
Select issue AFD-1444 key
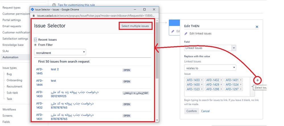point(40,83)
